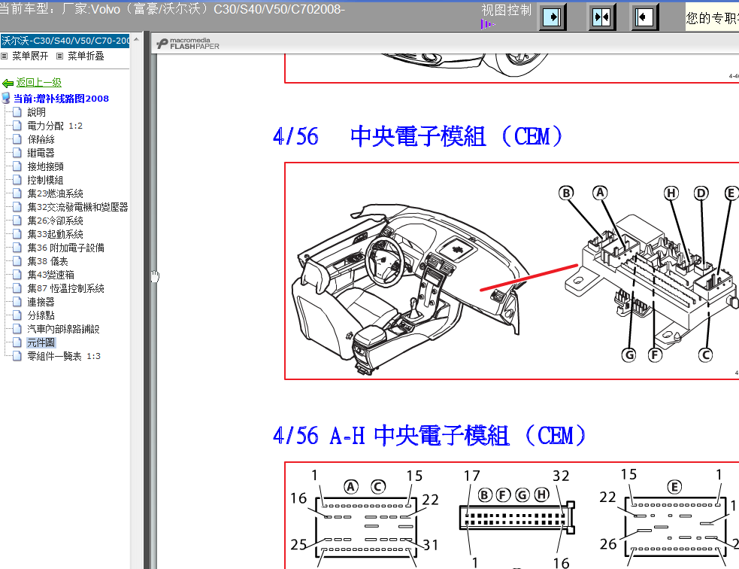Open the 保險絲 item
The image size is (739, 569).
(41, 140)
